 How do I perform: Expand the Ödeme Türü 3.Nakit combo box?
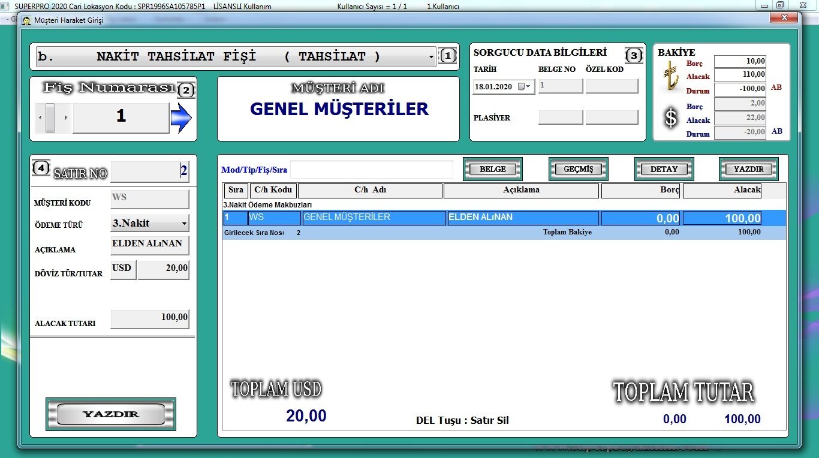pyautogui.click(x=184, y=224)
